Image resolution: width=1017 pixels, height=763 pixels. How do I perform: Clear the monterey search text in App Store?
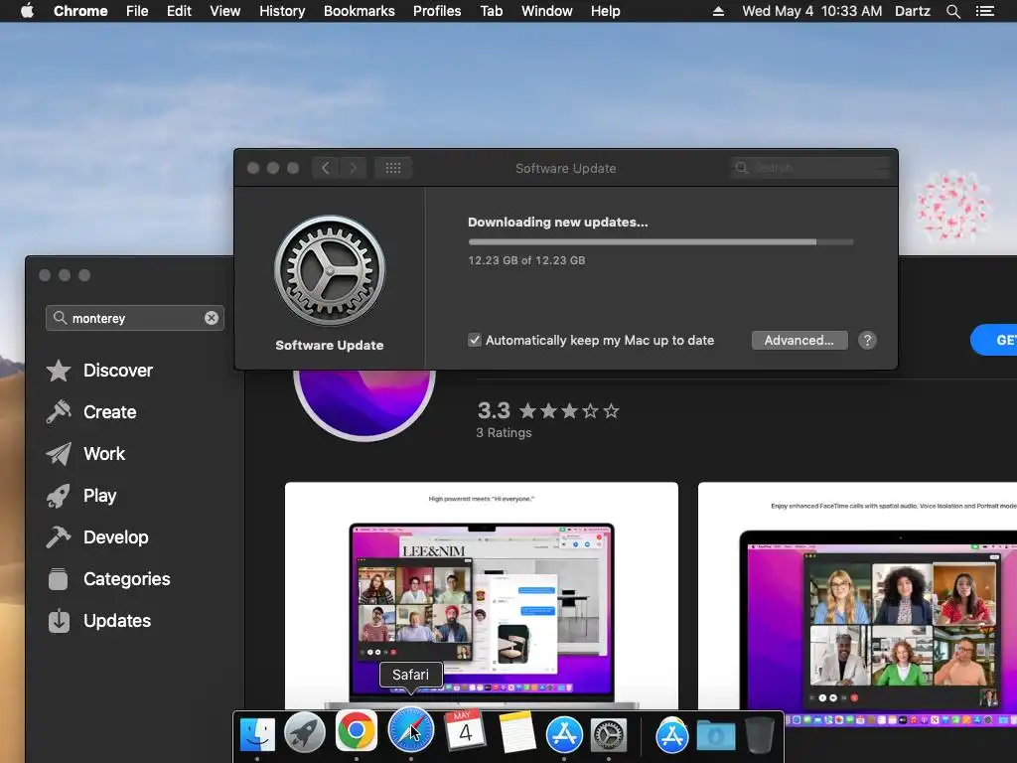[212, 318]
